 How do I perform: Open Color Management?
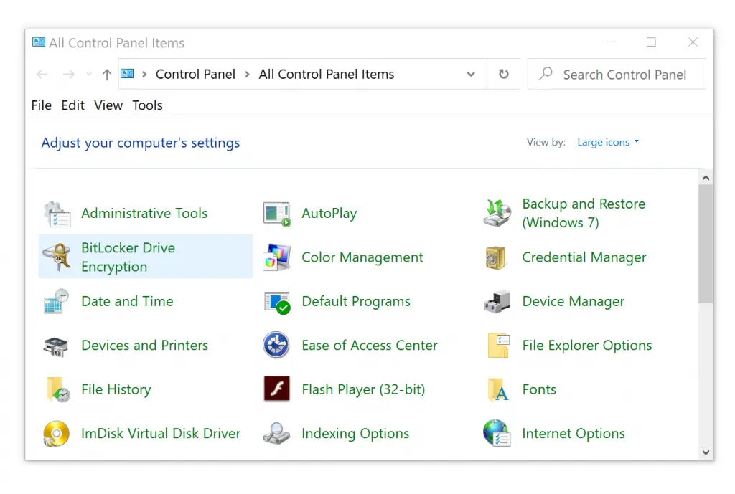[362, 257]
